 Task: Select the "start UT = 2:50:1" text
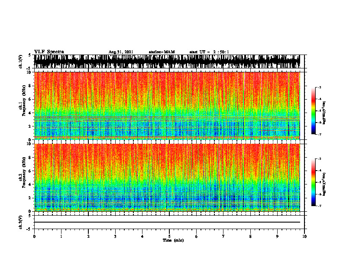(x=209, y=52)
